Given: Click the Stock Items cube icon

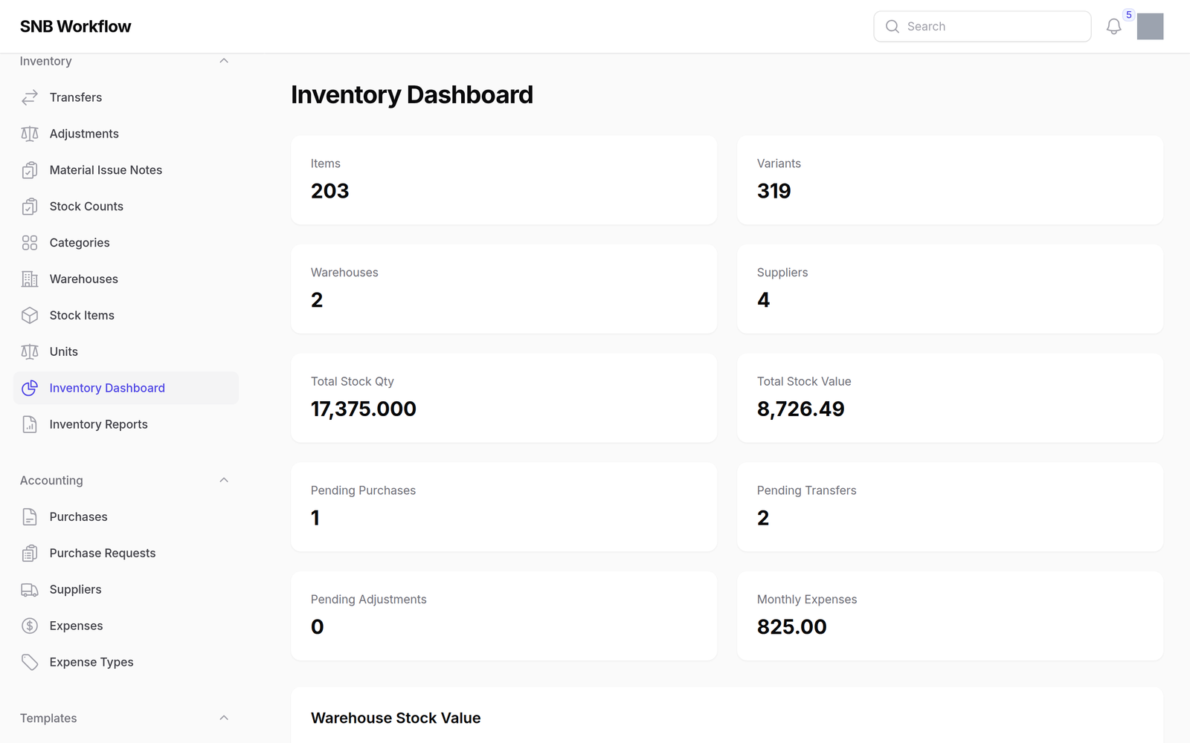Looking at the screenshot, I should pos(30,316).
